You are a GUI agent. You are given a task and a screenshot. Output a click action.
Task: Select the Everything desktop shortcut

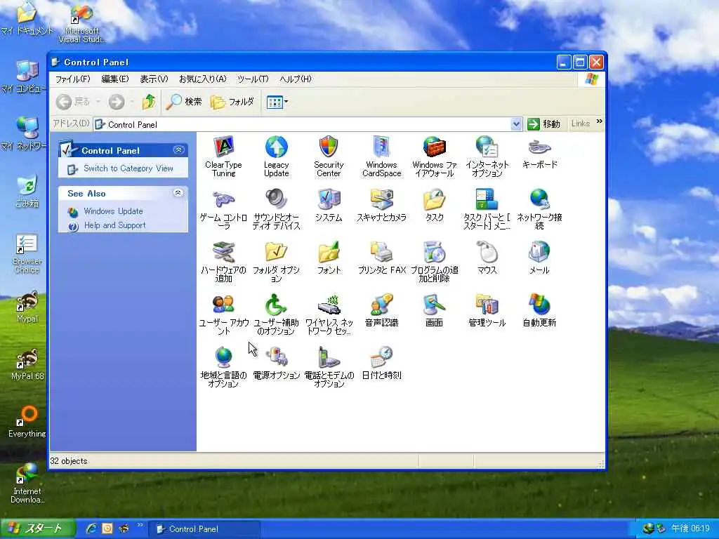(27, 421)
